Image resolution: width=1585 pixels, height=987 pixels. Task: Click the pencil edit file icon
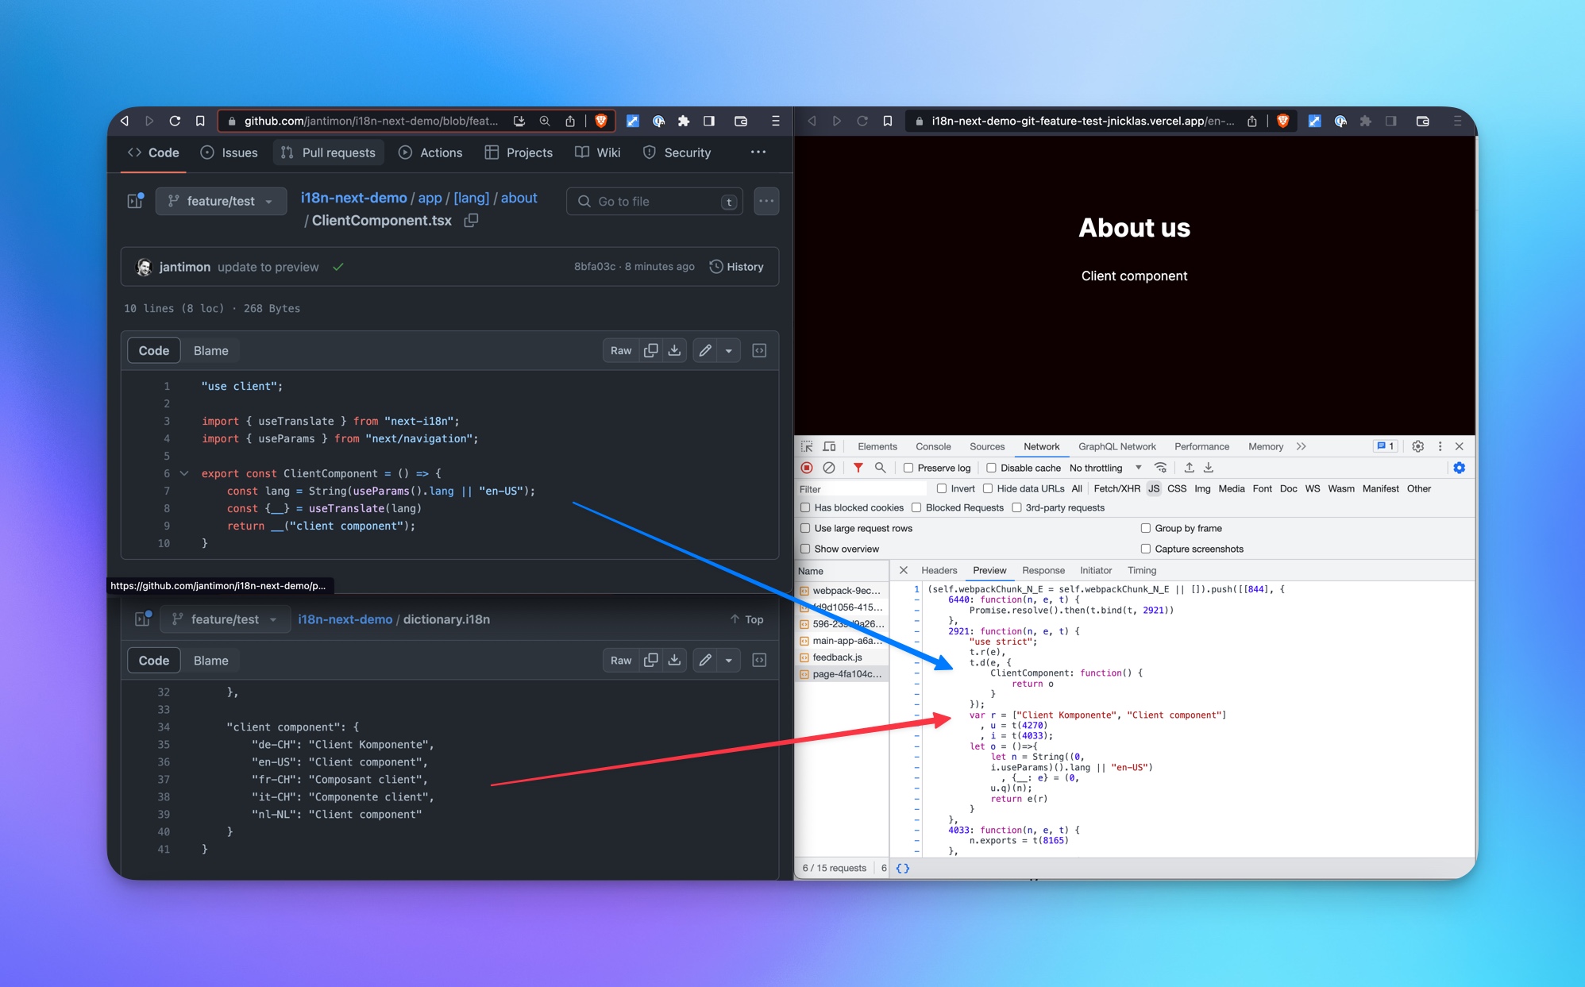pyautogui.click(x=705, y=350)
